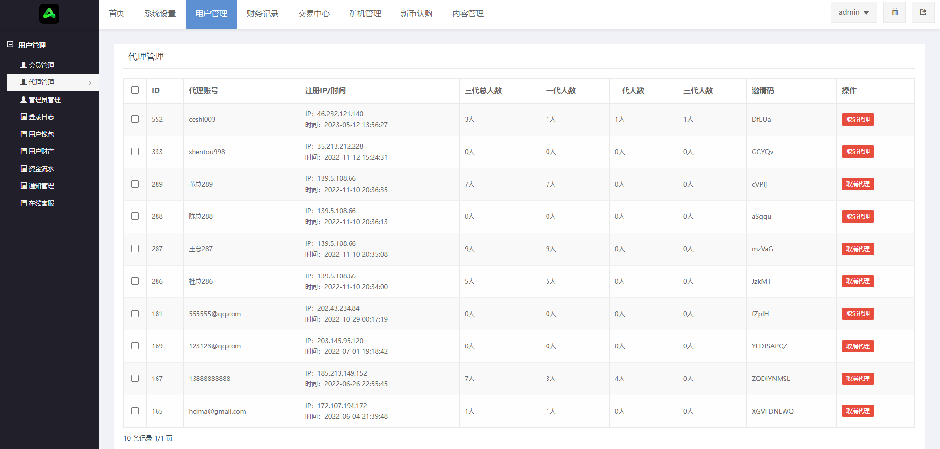Open 在线客服 section
The width and height of the screenshot is (940, 449).
click(x=40, y=203)
